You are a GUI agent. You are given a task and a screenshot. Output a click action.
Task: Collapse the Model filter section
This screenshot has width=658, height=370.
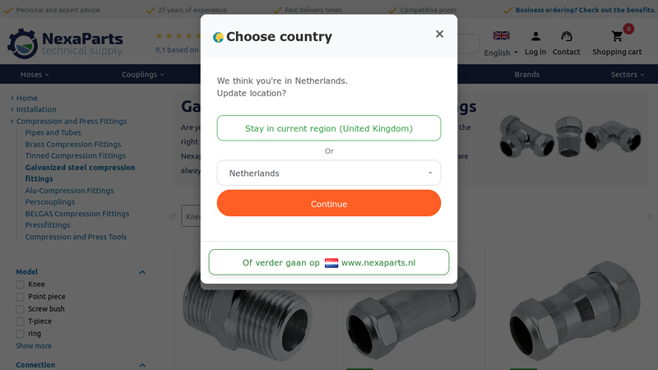click(x=141, y=272)
